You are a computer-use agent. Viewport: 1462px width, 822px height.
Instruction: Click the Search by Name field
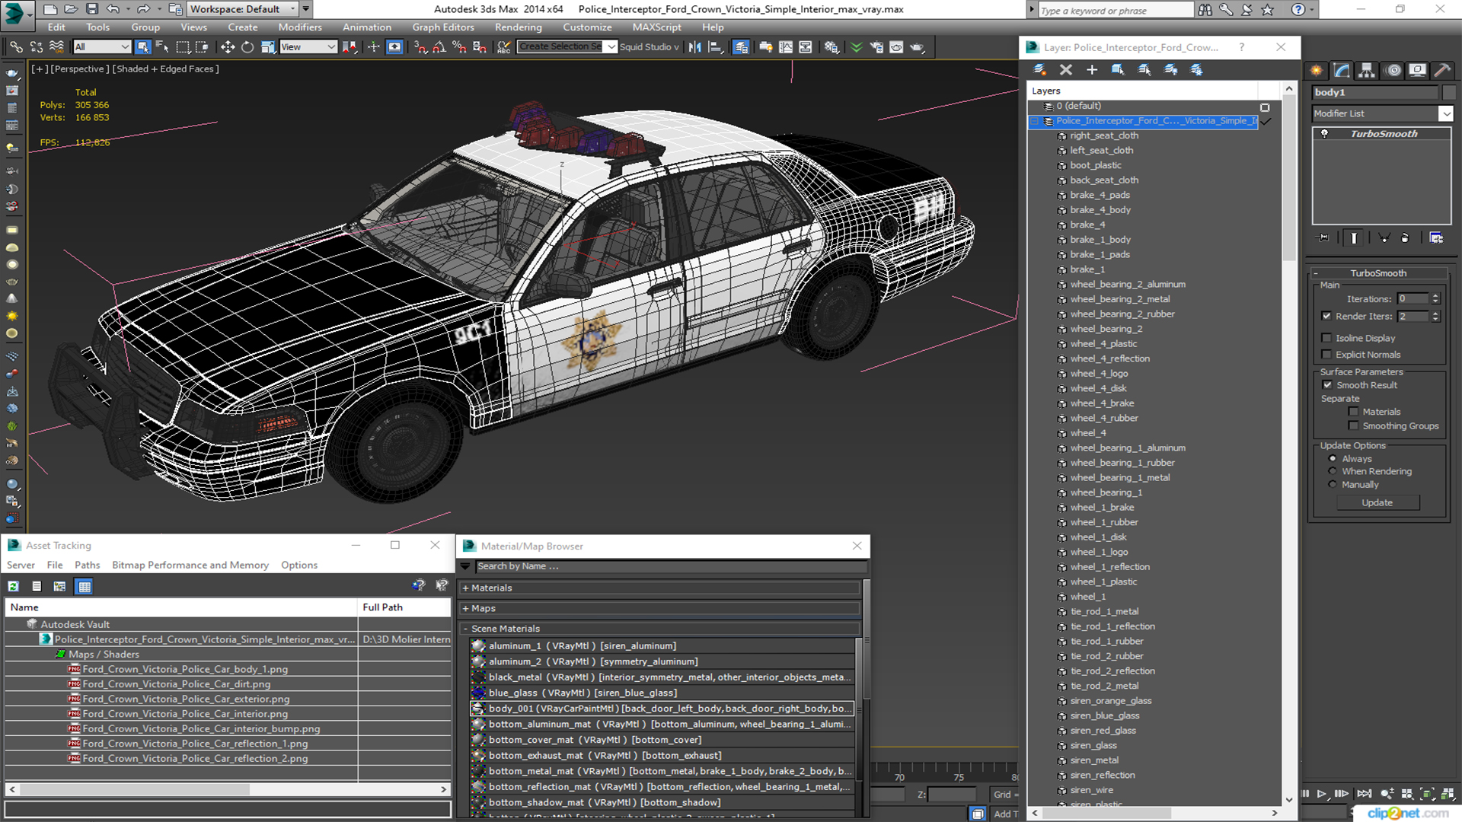[671, 566]
